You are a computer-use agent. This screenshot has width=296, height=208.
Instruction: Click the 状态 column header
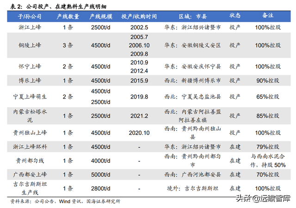pos(235,15)
